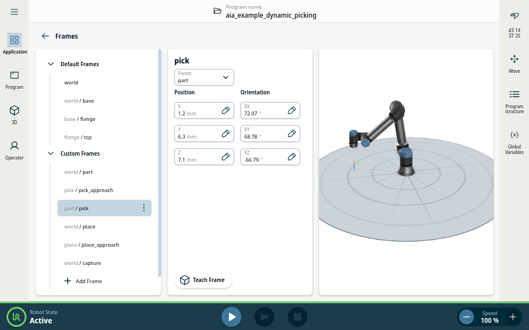Click the Z 7.1 mm field

coord(204,157)
